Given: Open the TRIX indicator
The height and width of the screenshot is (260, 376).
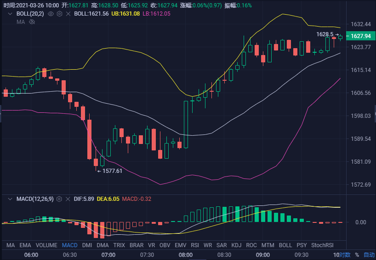Looking at the screenshot, I should point(119,245).
